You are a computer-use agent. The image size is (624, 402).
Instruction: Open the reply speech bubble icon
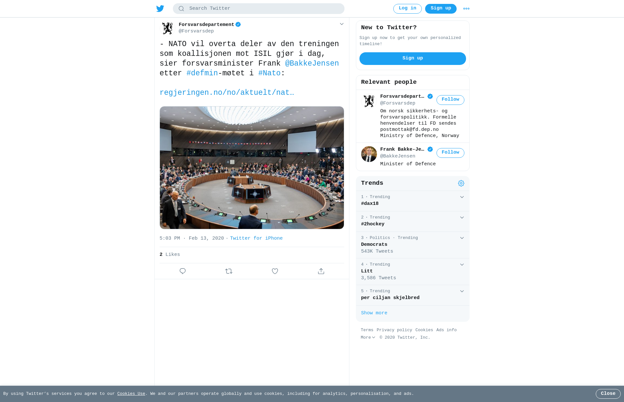pos(183,271)
